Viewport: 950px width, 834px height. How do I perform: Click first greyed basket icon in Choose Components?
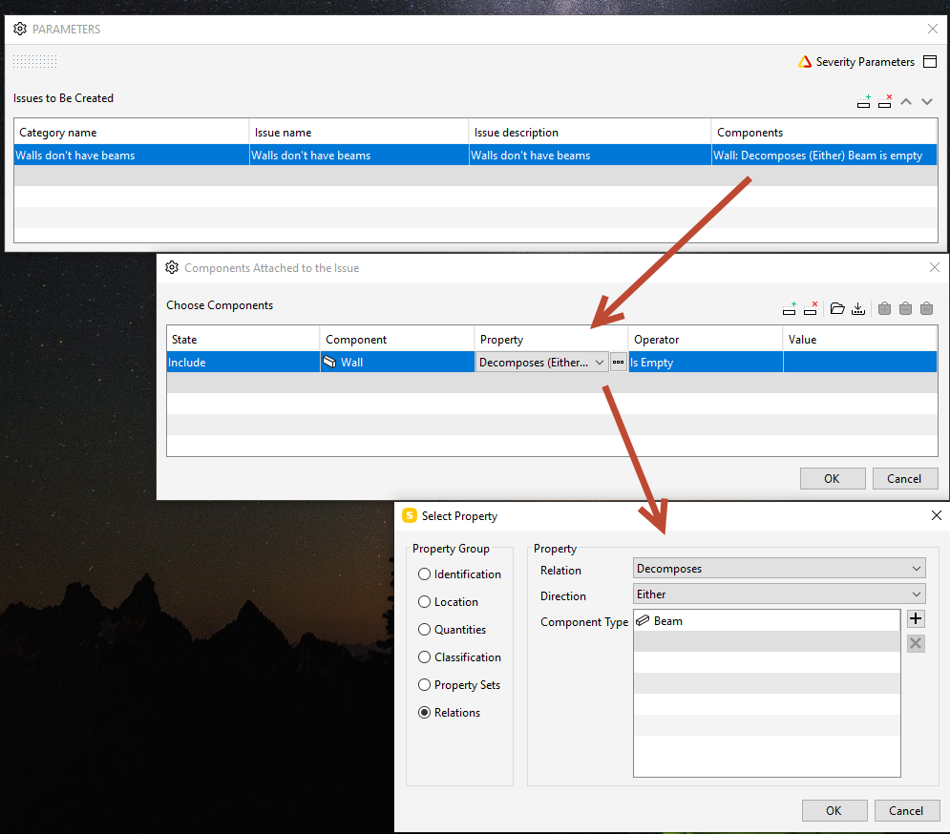(x=884, y=309)
